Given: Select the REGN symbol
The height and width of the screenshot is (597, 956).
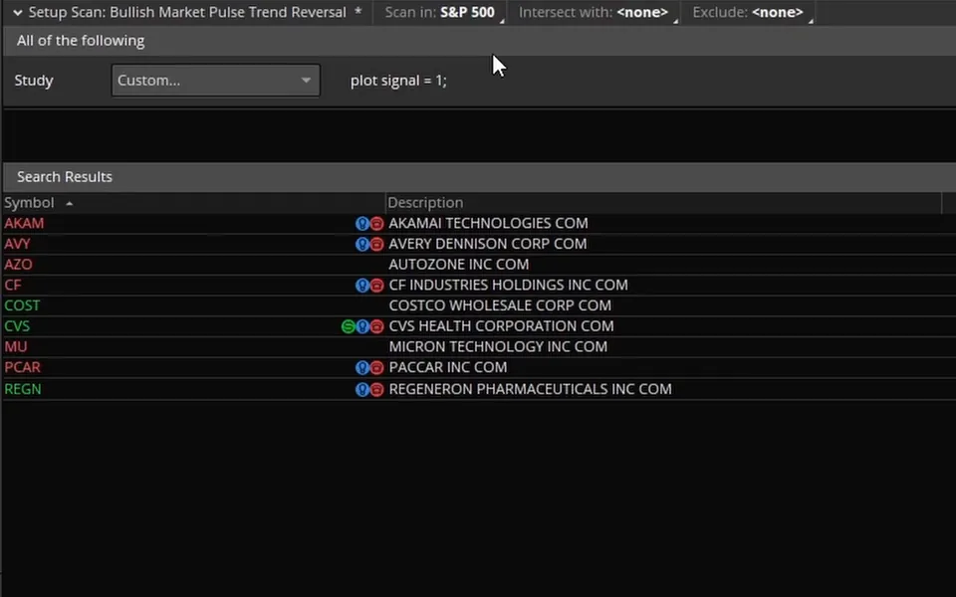Looking at the screenshot, I should (x=23, y=389).
